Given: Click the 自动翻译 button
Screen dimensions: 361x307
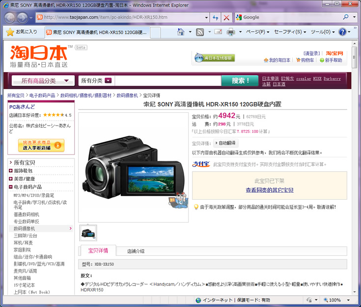Looking at the screenshot, I should click(225, 143).
